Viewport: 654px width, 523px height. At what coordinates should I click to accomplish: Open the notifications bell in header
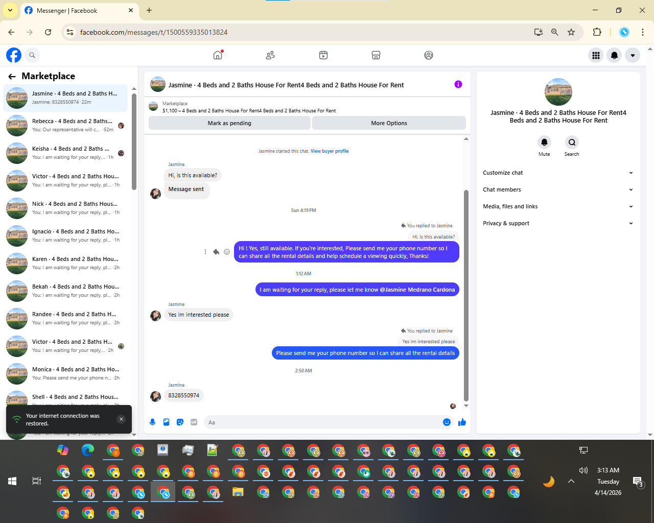(x=614, y=55)
